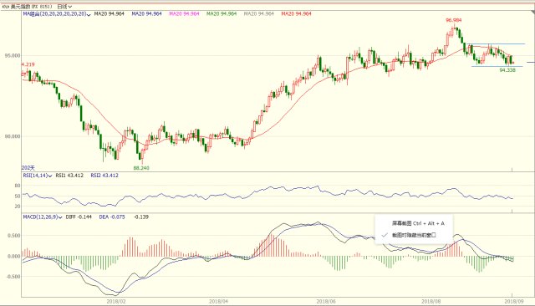Click the 96.984 high price label
Image resolution: width=535 pixels, height=306 pixels.
pyautogui.click(x=453, y=20)
